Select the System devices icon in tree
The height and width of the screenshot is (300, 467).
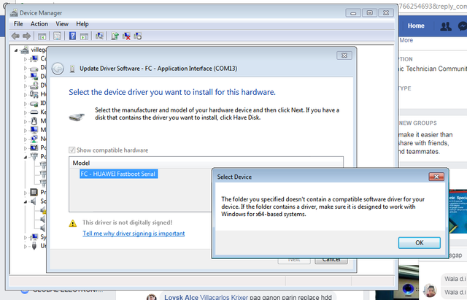34,236
